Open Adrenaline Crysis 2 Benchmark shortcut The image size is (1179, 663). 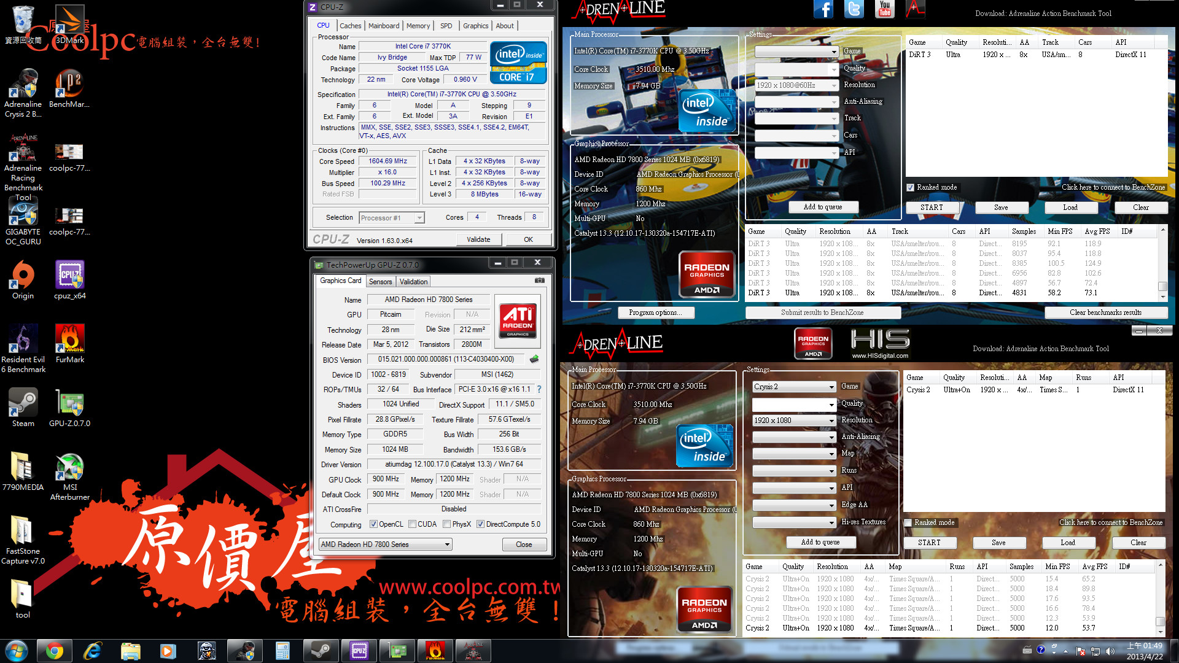click(x=23, y=93)
